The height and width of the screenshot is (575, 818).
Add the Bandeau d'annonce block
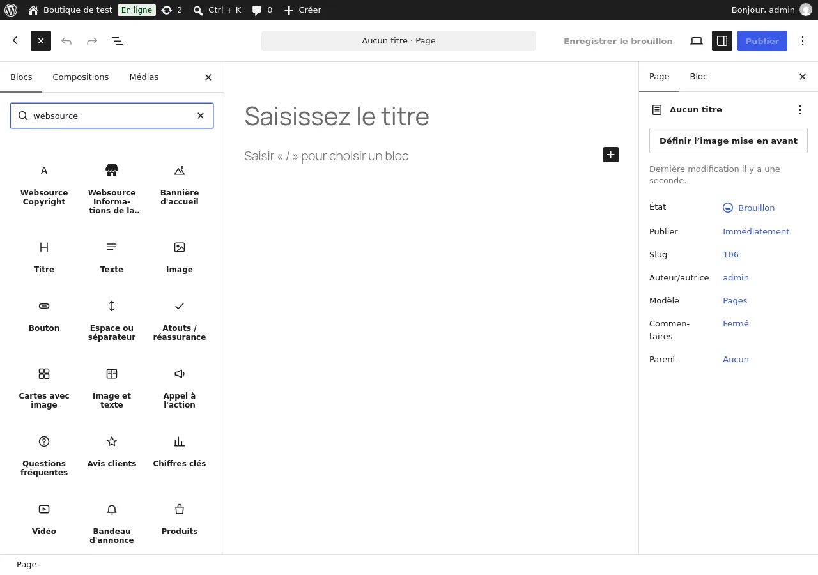click(x=112, y=523)
